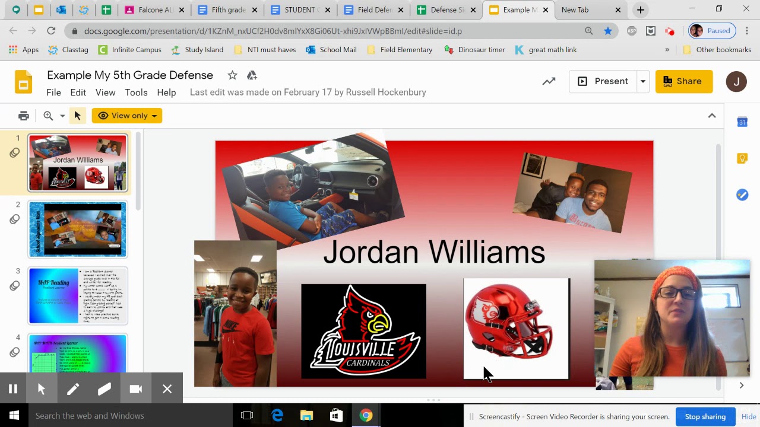Reload the page
Image resolution: width=760 pixels, height=427 pixels.
(51, 31)
